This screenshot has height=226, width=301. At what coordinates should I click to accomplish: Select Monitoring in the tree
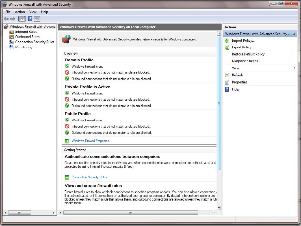pos(24,47)
